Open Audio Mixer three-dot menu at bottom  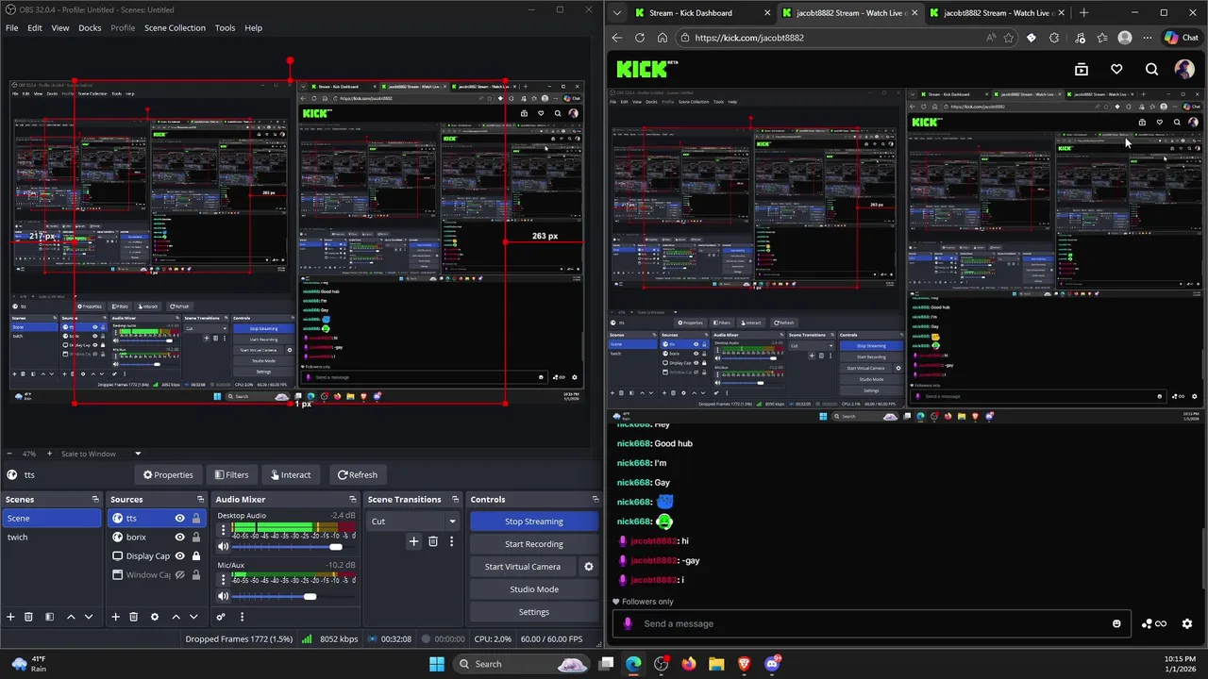[x=242, y=617]
